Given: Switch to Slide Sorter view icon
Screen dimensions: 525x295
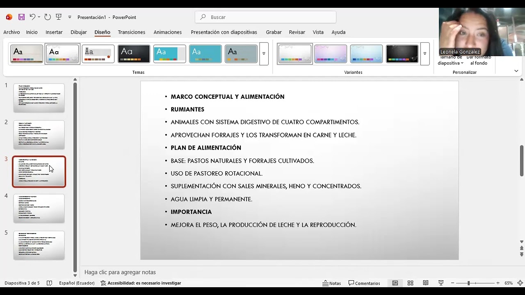Looking at the screenshot, I should click(410, 283).
